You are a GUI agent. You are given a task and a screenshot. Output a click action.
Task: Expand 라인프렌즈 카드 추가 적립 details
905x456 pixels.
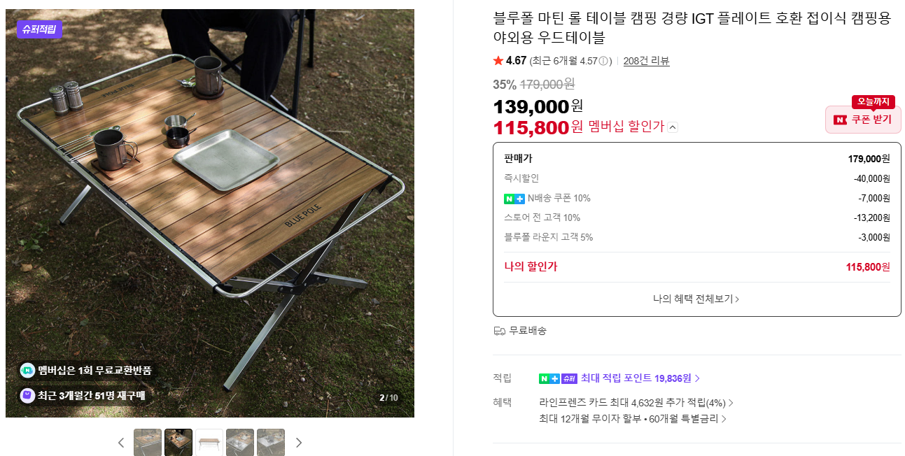point(636,403)
